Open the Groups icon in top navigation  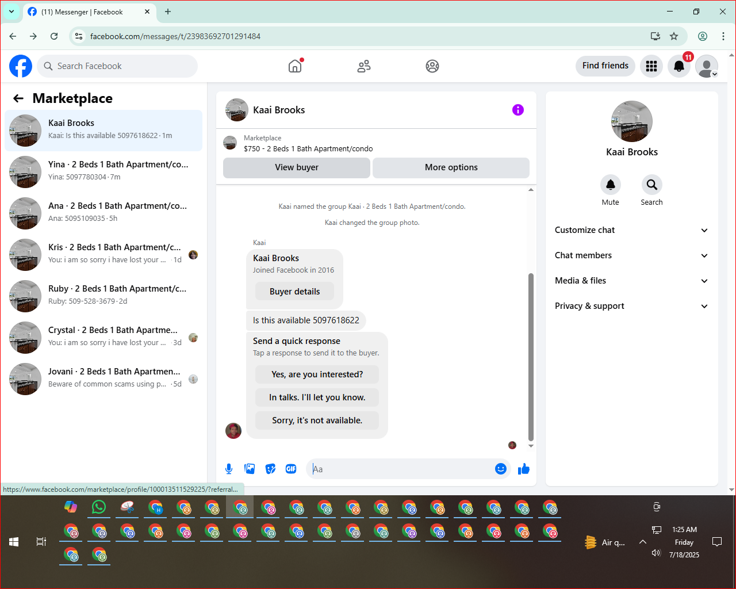point(432,66)
